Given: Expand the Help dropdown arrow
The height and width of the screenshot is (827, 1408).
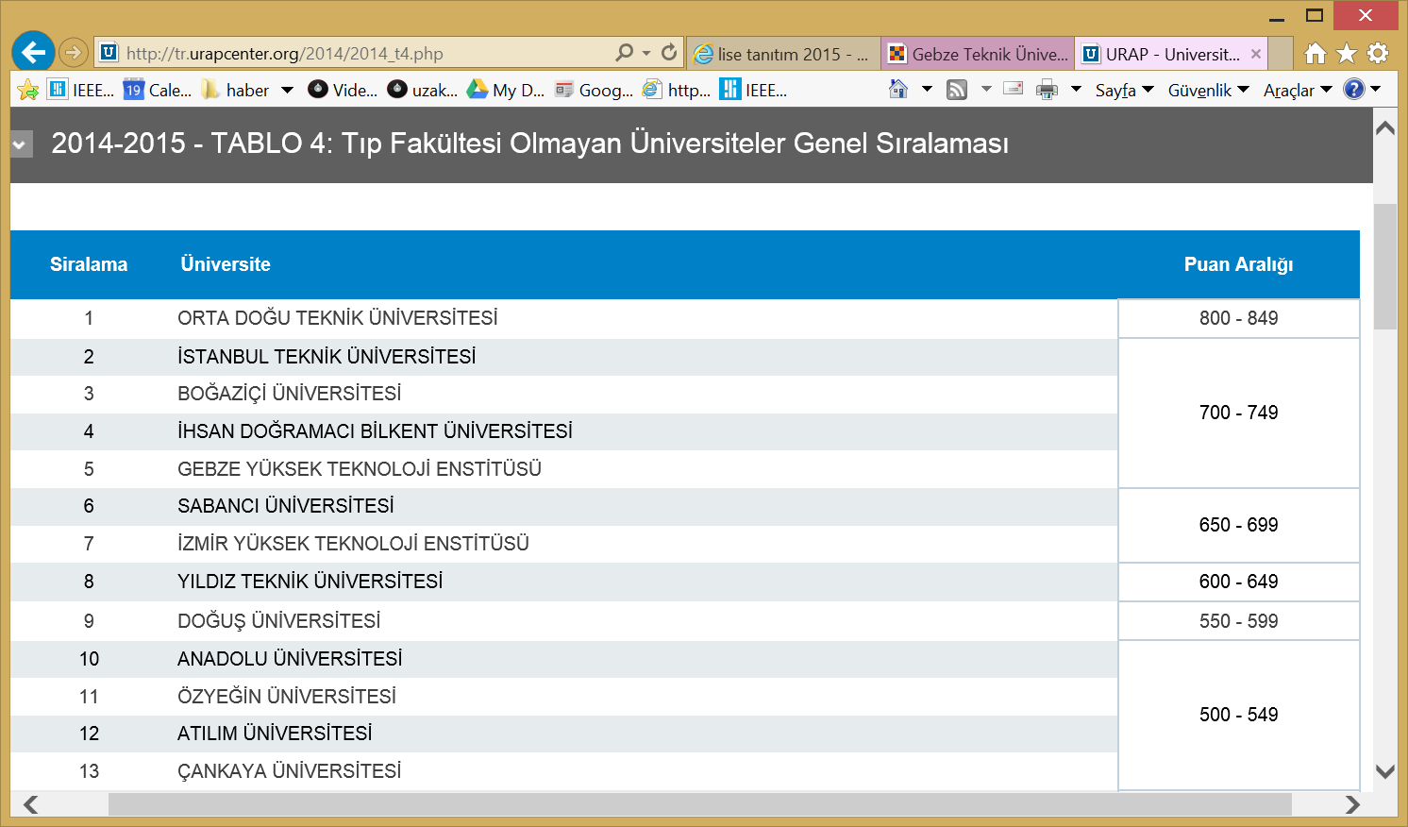Looking at the screenshot, I should click(1376, 89).
